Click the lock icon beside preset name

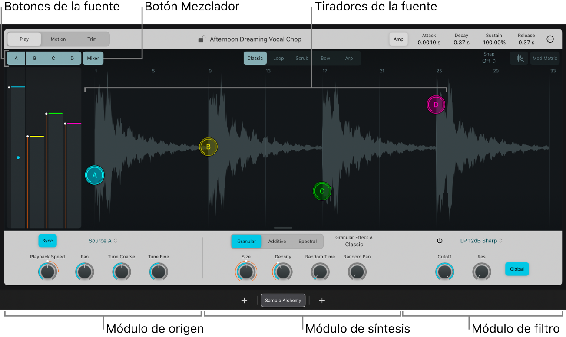202,39
